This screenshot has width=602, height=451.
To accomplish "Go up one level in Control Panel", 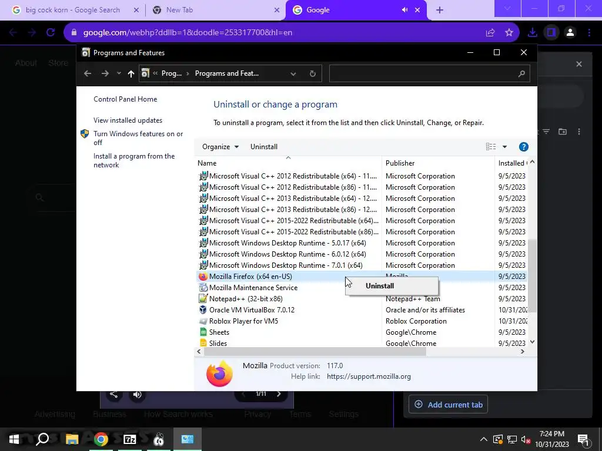I will point(131,73).
